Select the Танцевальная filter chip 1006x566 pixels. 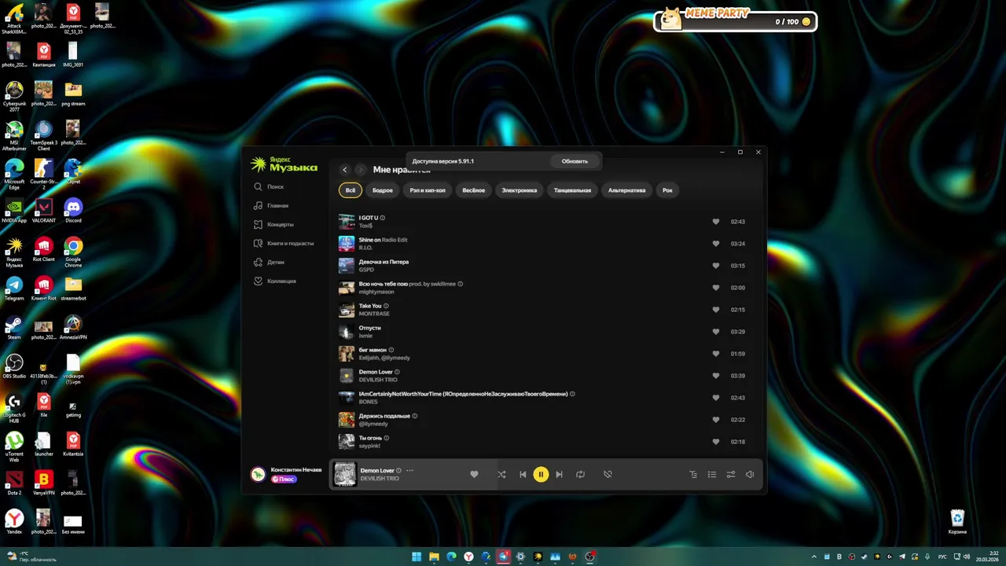[572, 190]
